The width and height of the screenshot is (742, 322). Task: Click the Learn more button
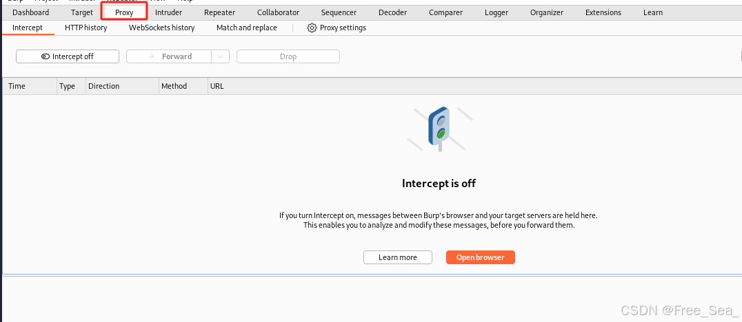pos(397,257)
